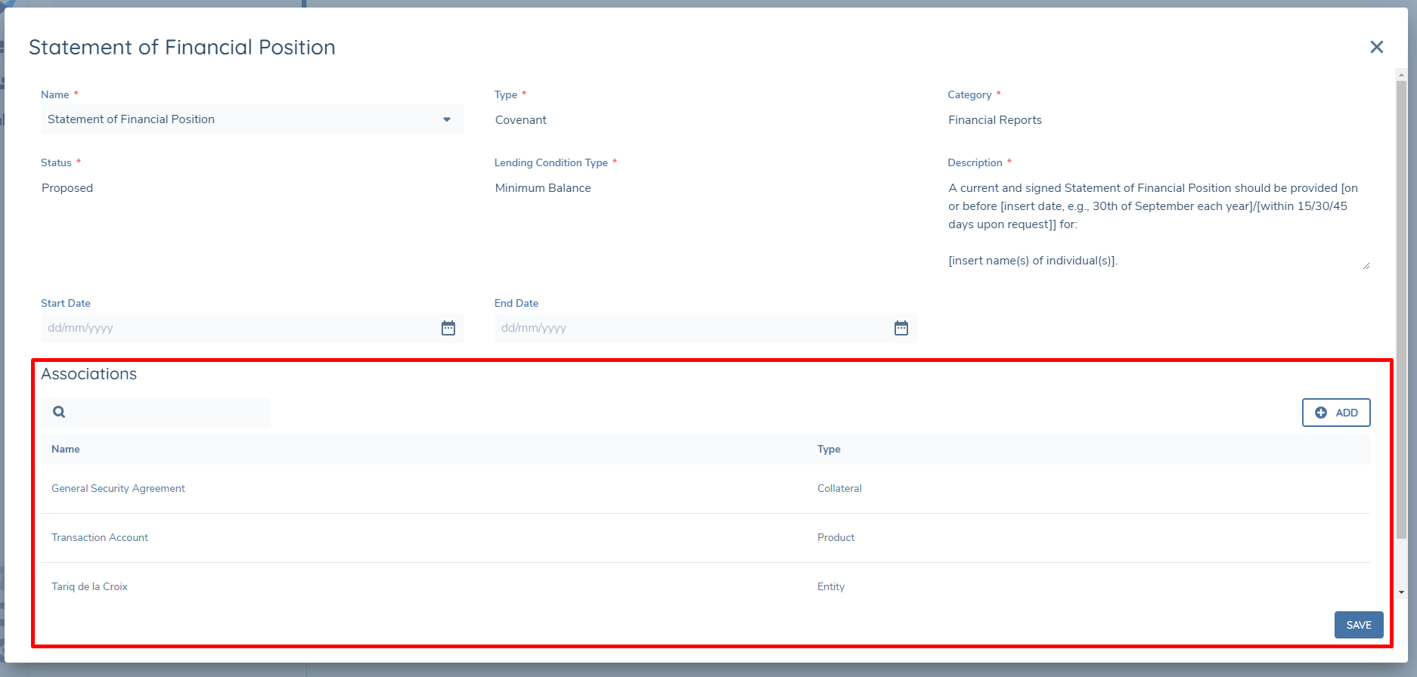Open the End Date calendar picker

[901, 328]
